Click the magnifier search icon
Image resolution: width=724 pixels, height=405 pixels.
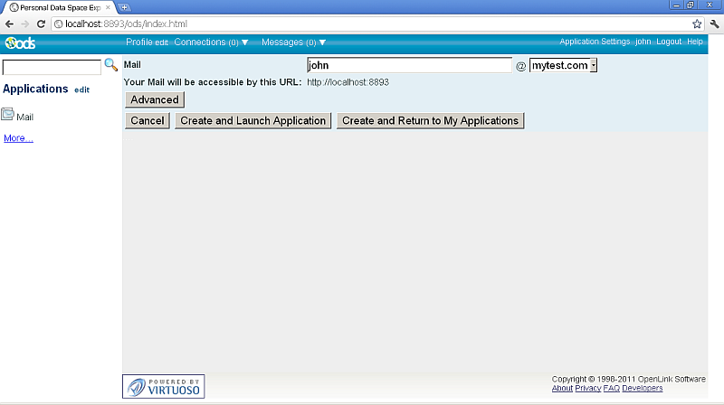tap(111, 65)
